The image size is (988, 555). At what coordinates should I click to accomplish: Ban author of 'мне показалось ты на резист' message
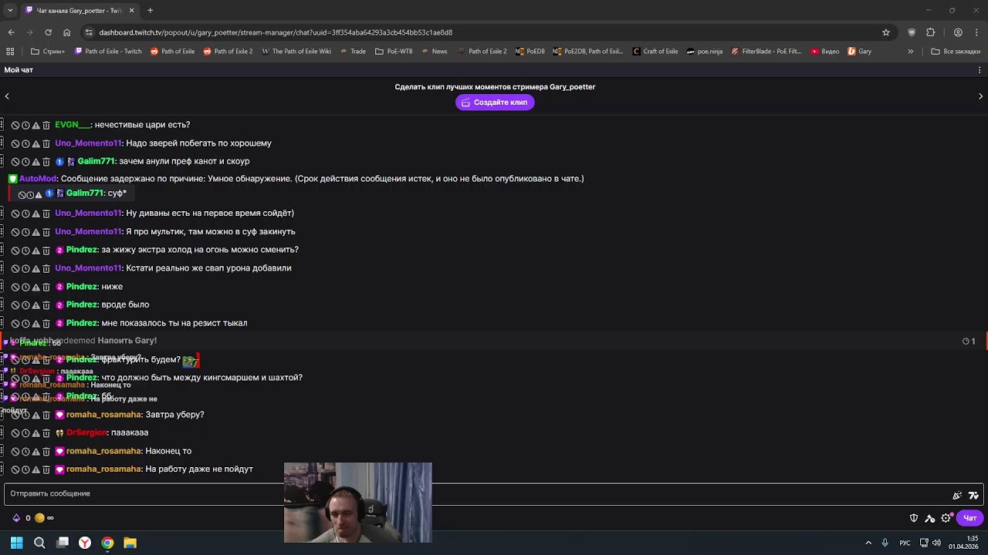[x=15, y=324]
